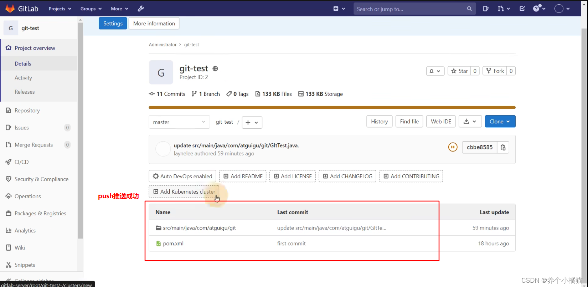Open the to-do list icon
This screenshot has height=287, width=588.
pyautogui.click(x=522, y=9)
